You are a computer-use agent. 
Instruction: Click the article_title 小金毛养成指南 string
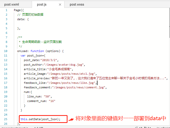point(59,69)
